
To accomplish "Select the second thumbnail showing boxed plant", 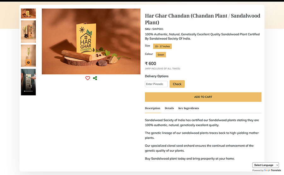I will (x=28, y=32).
